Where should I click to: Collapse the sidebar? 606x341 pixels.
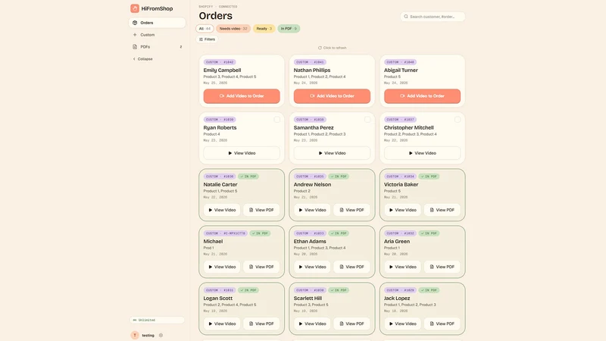click(x=143, y=59)
